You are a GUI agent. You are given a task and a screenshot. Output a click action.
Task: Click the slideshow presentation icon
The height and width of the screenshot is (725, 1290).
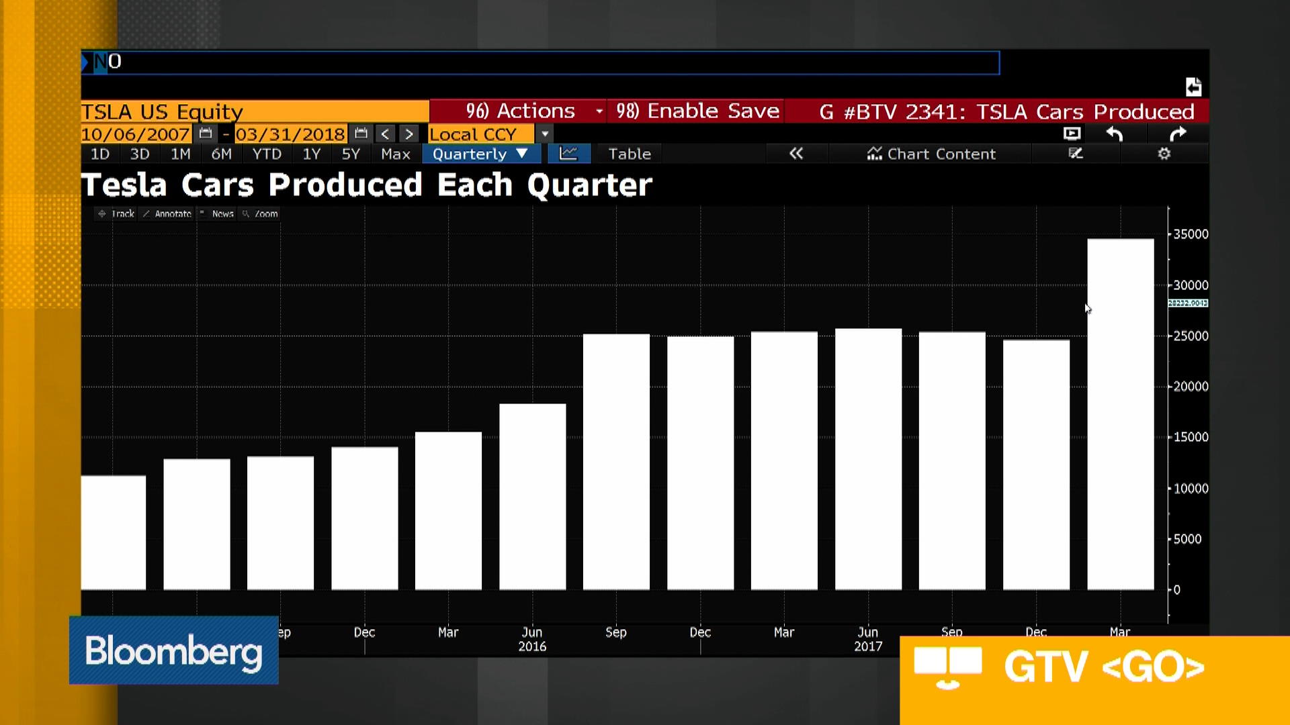(1072, 134)
